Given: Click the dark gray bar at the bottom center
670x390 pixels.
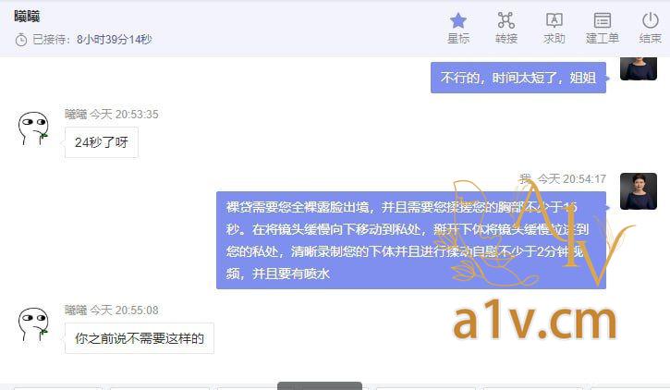Looking at the screenshot, I should point(320,386).
